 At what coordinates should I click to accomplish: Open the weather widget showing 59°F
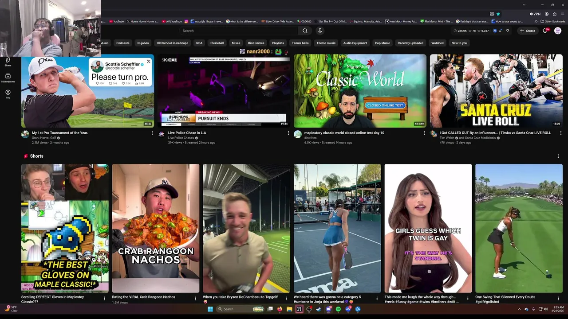tap(11, 309)
